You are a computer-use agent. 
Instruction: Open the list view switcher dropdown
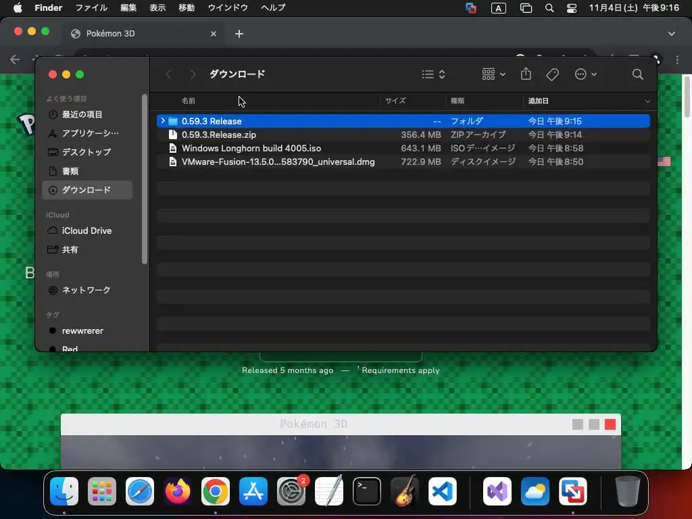433,74
